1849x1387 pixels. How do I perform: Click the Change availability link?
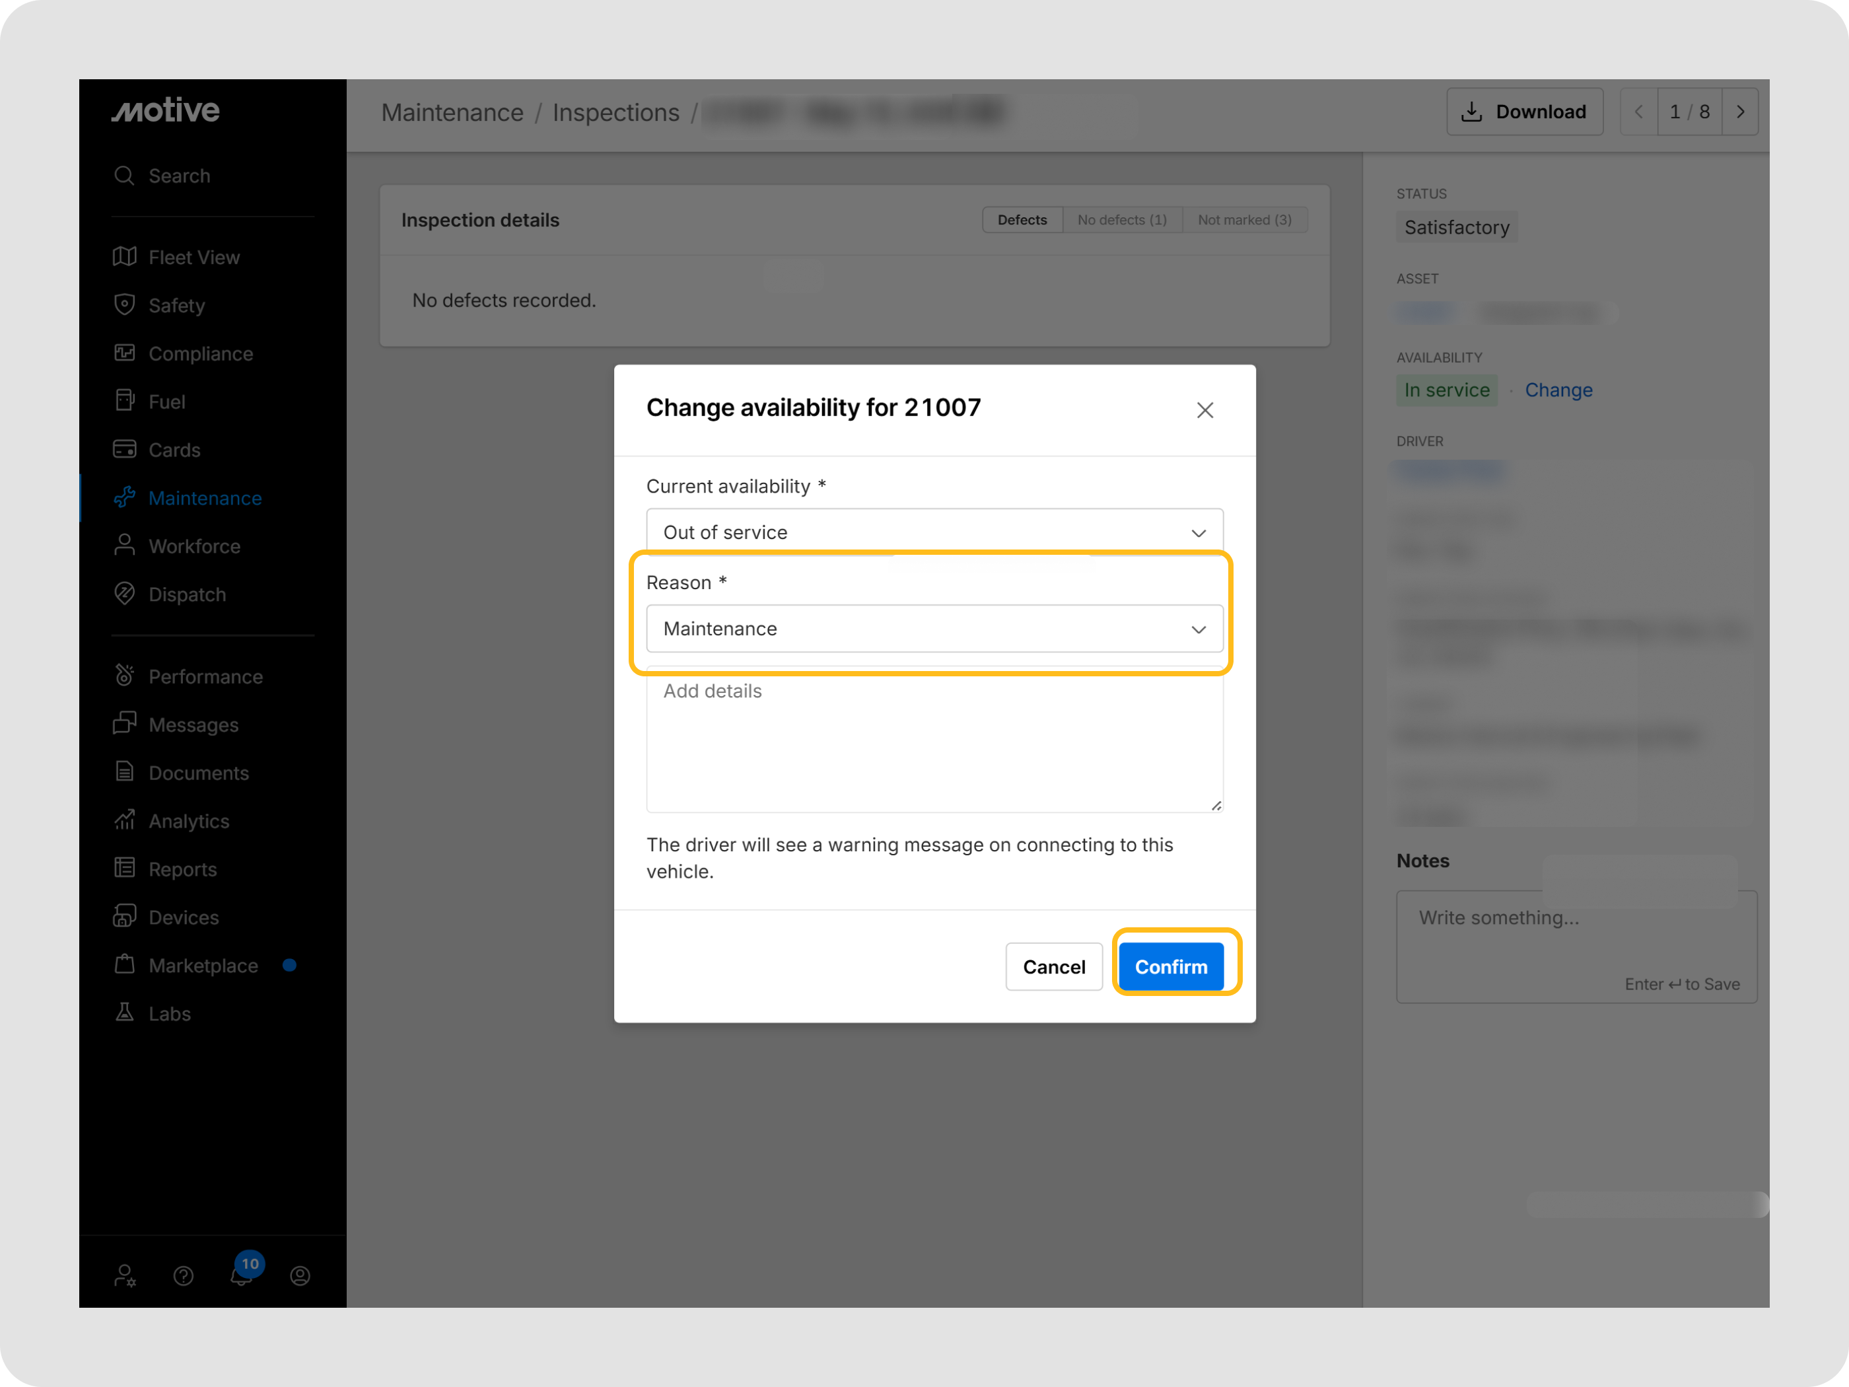click(1559, 390)
